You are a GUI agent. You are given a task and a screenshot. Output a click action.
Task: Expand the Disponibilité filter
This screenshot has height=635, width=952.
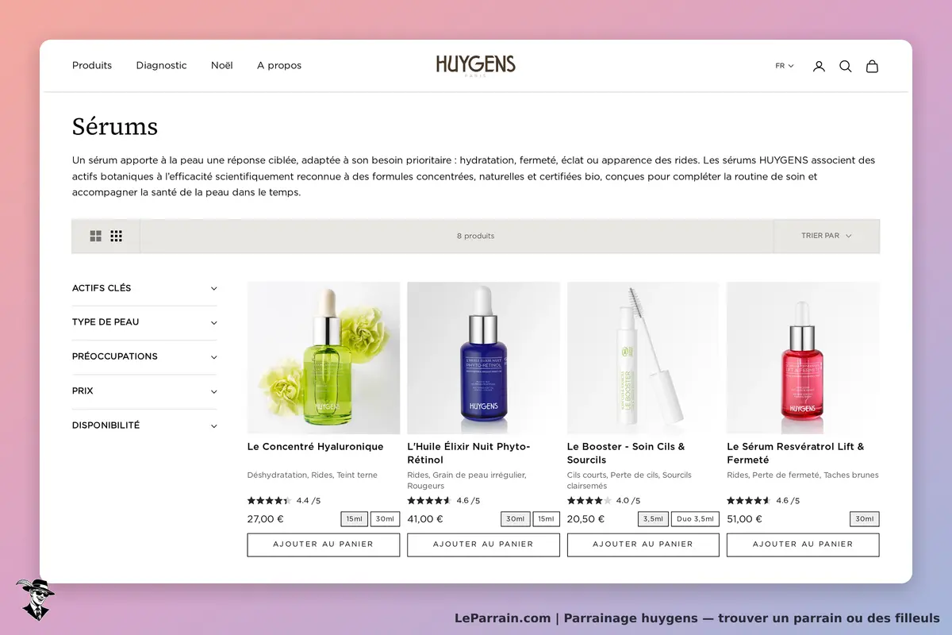click(x=144, y=425)
